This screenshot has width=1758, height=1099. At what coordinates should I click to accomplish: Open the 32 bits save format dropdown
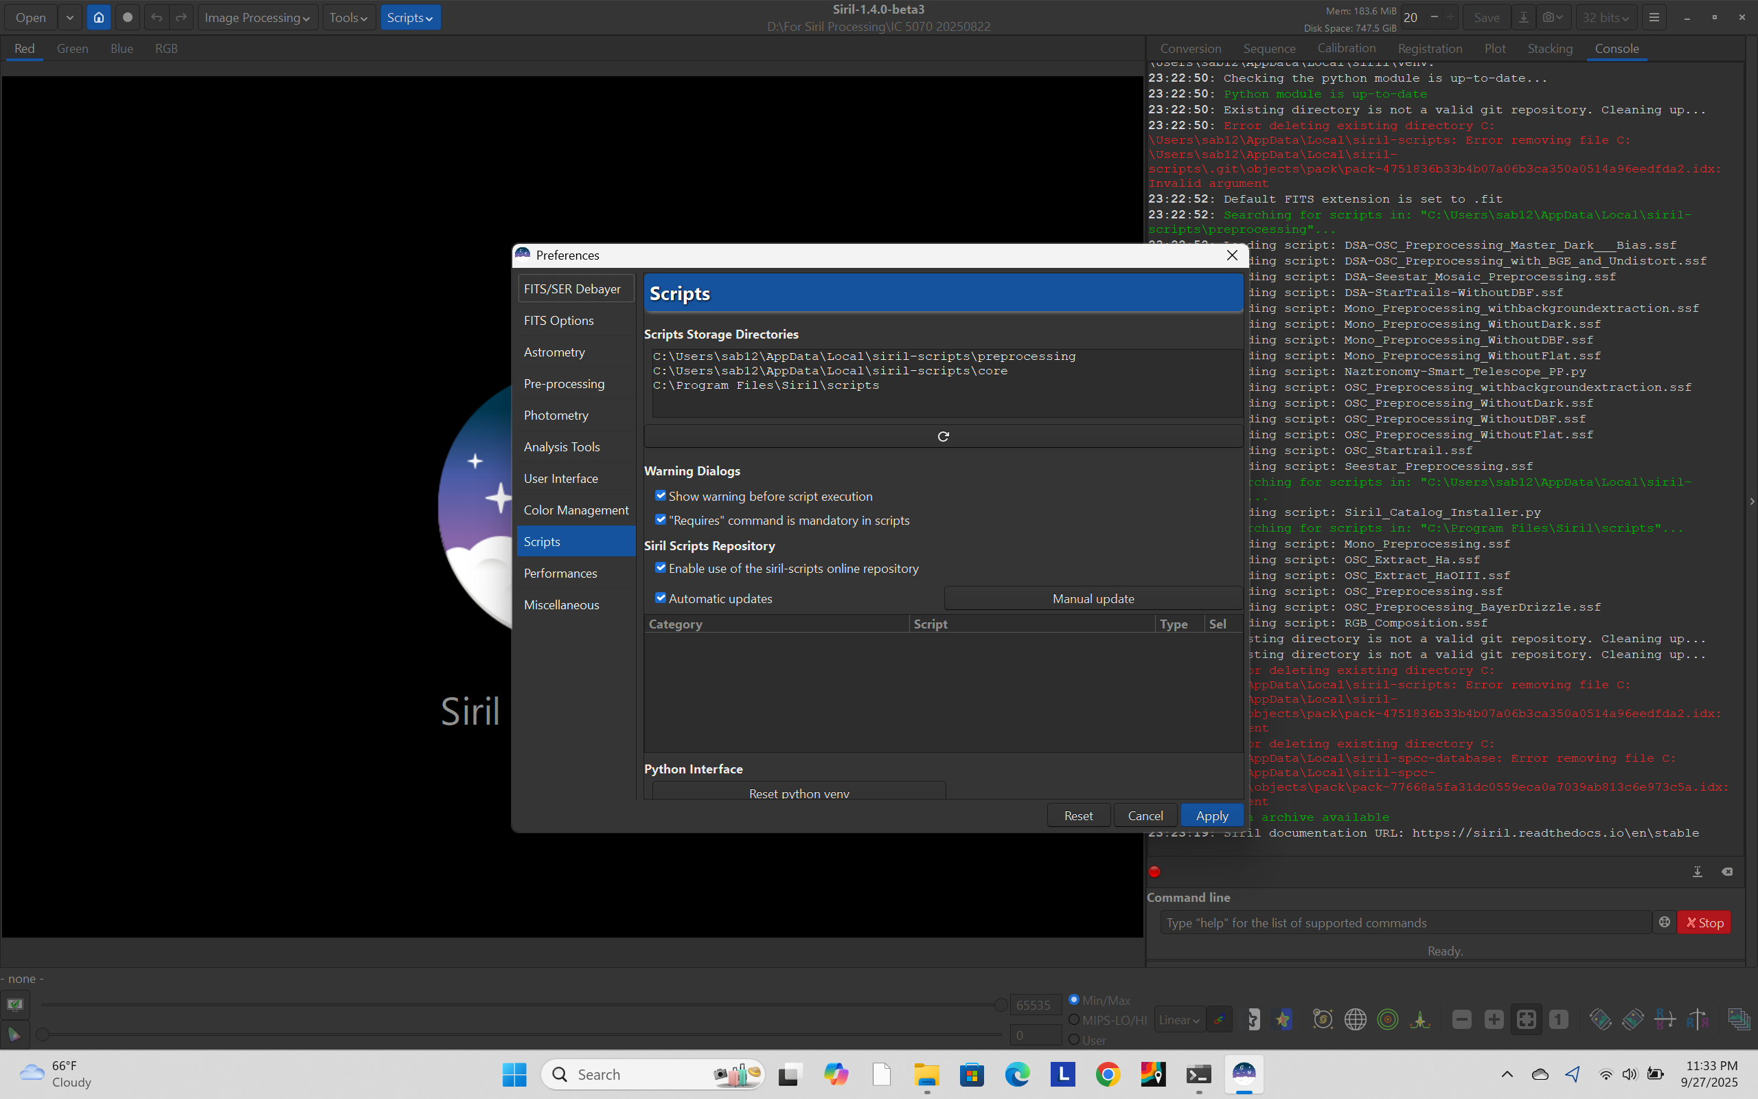[1606, 17]
